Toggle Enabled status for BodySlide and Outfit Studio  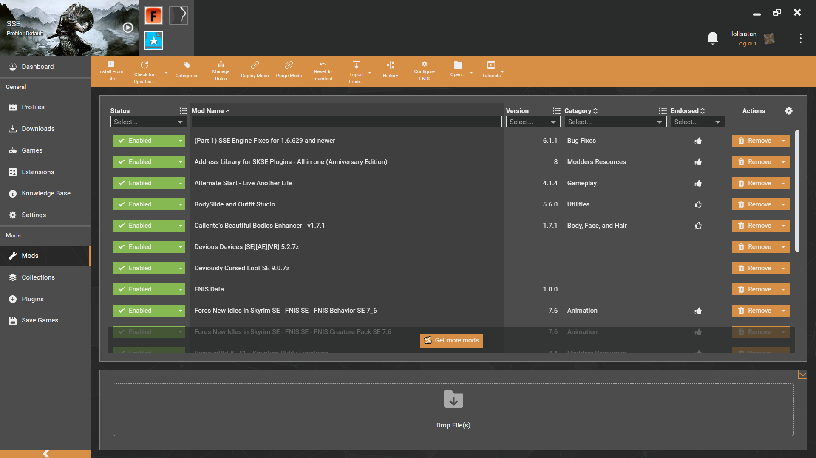click(144, 204)
